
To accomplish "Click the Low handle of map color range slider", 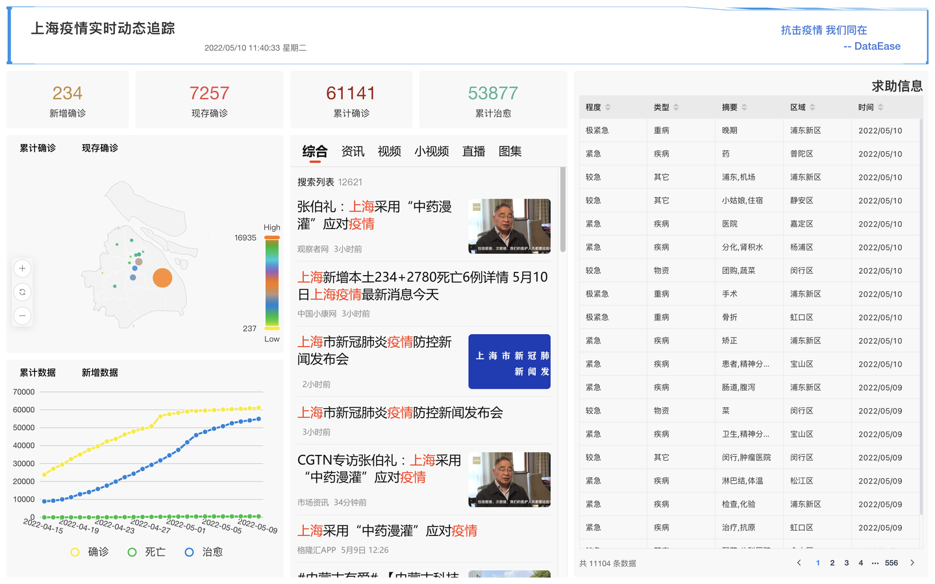I will coord(272,328).
